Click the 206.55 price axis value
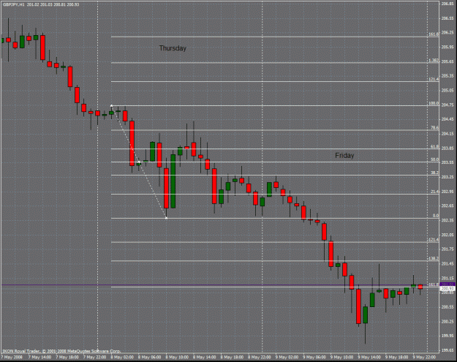This screenshot has width=457, height=362. 447,18
